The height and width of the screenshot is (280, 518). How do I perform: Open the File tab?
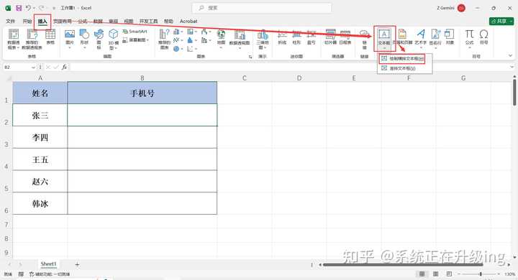[10, 21]
